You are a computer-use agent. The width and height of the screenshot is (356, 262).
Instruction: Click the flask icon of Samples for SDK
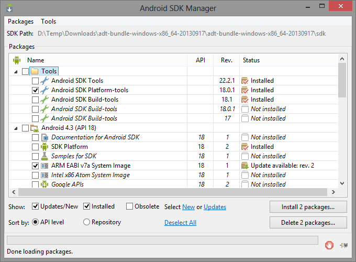click(44, 156)
